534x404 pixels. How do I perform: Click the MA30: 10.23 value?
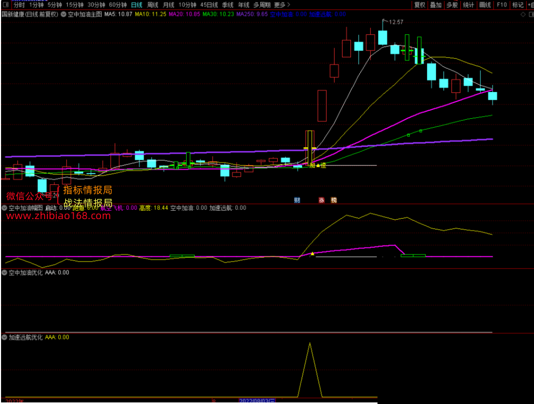pos(218,14)
